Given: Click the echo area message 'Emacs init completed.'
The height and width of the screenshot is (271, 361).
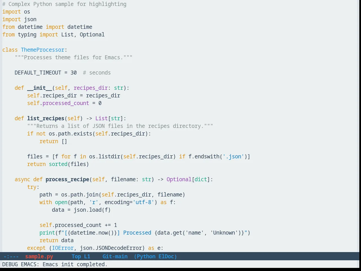Looking at the screenshot, I should 75,264.
